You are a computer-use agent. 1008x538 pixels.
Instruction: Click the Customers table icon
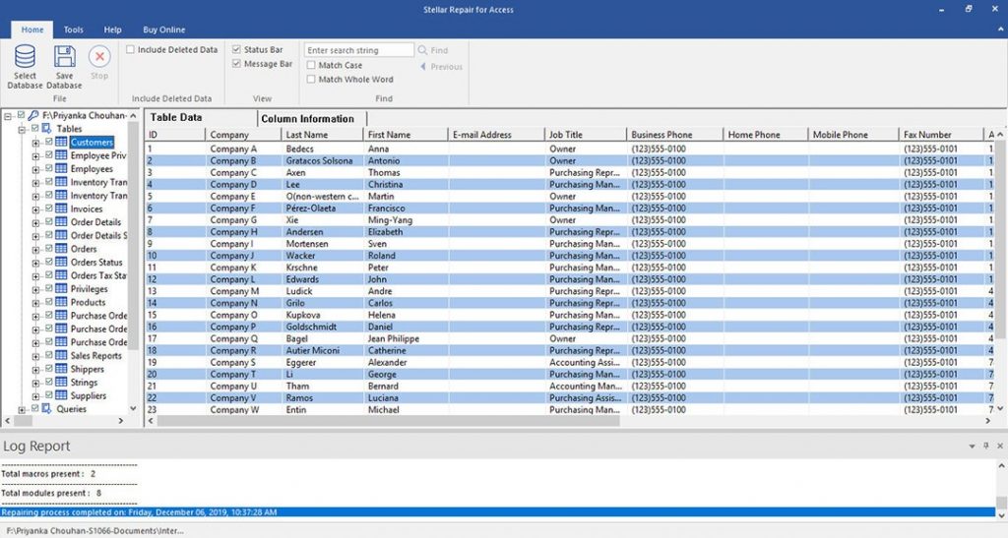(x=62, y=142)
